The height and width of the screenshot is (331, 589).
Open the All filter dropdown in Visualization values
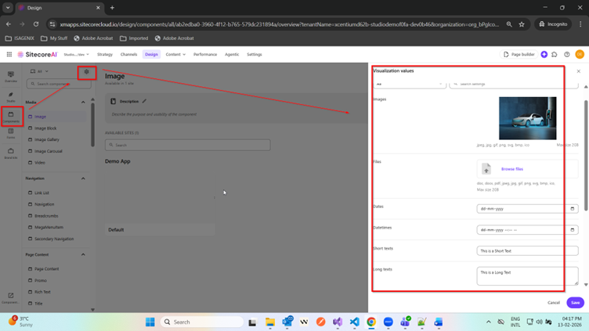click(410, 84)
